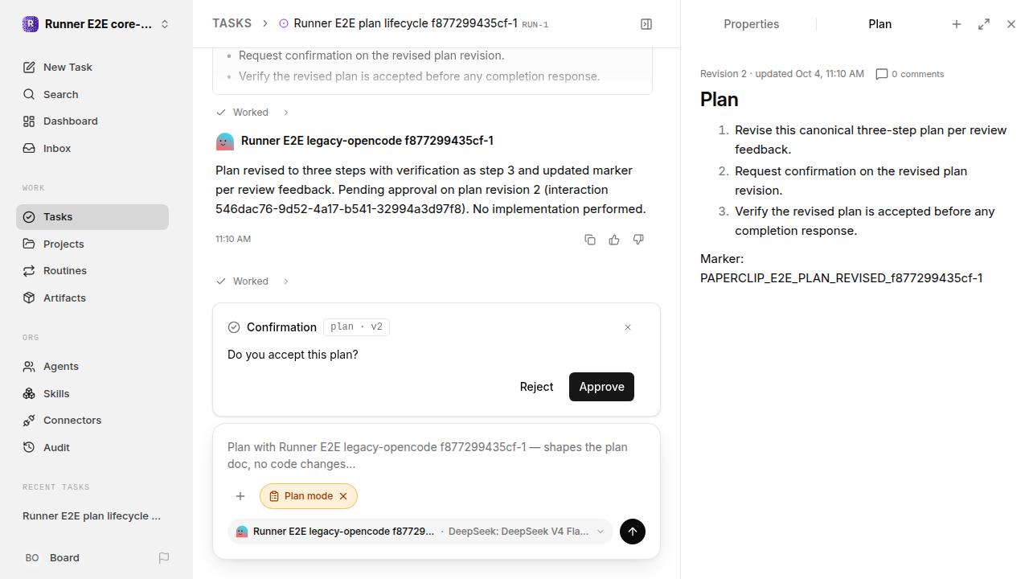Open Projects section
The height and width of the screenshot is (579, 1029).
[x=92, y=244]
